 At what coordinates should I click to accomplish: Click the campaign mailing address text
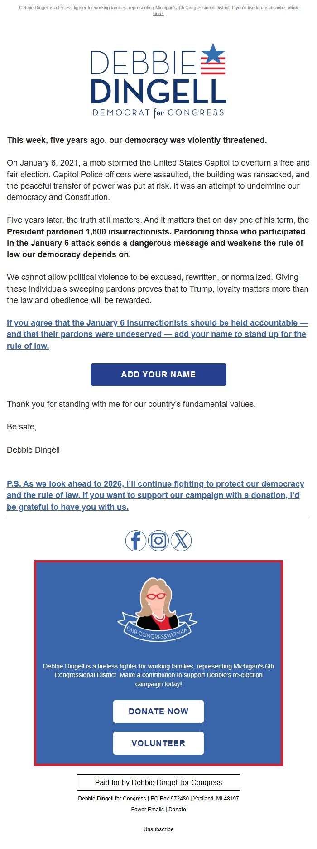158,798
